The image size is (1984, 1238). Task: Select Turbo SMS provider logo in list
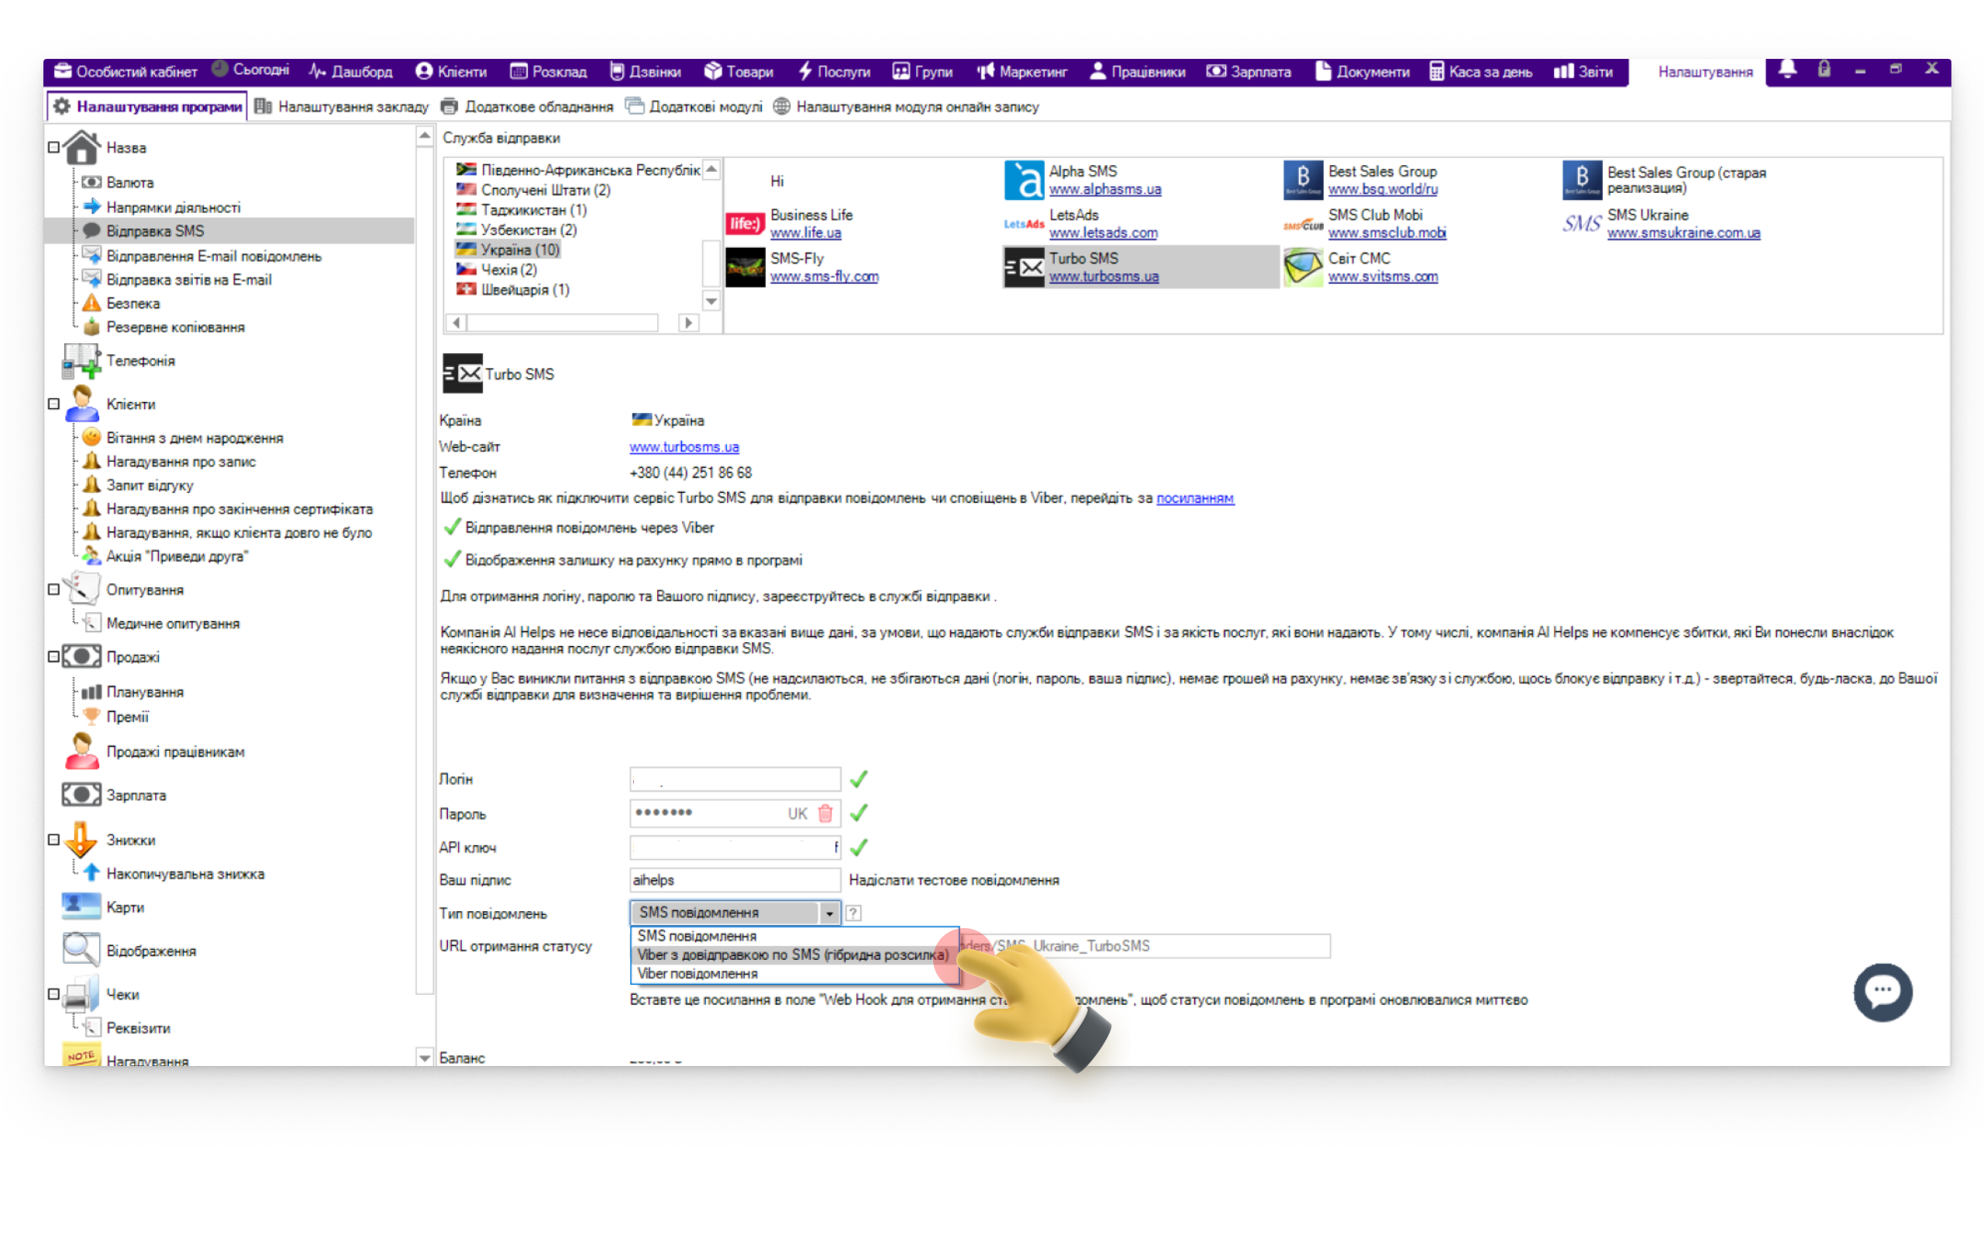(x=1024, y=267)
